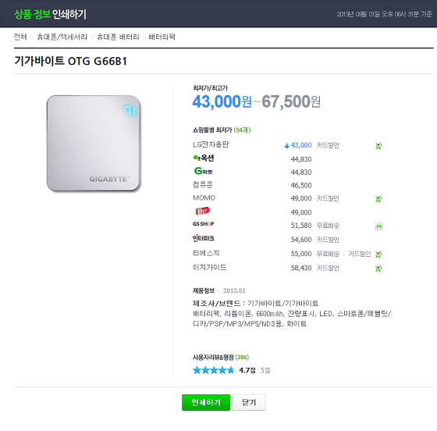Click the 58,430 price for 이지가이드
Screen dimensions: 437x431
[x=301, y=268]
